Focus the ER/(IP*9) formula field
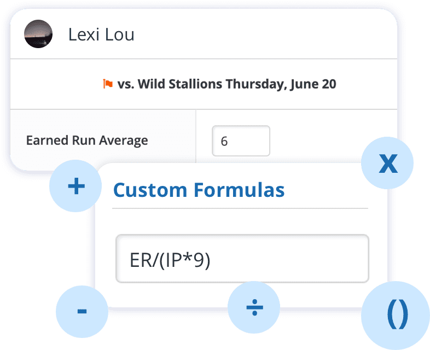This screenshot has width=430, height=350. (242, 259)
